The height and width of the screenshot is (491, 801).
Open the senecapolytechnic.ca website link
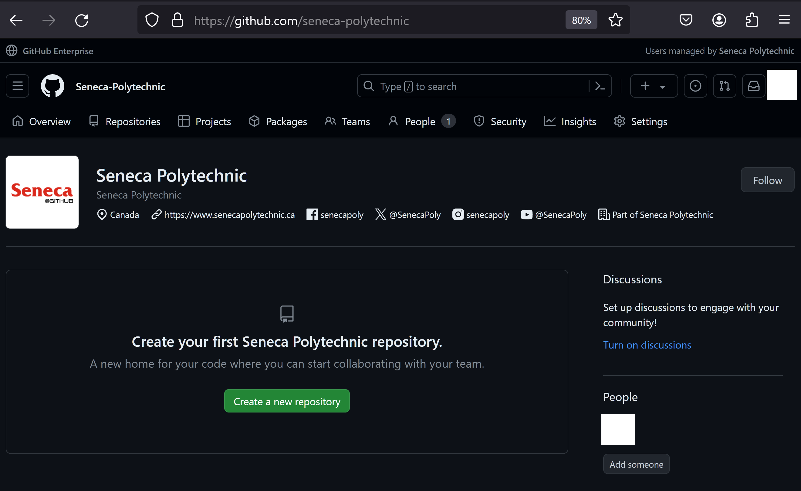click(229, 215)
